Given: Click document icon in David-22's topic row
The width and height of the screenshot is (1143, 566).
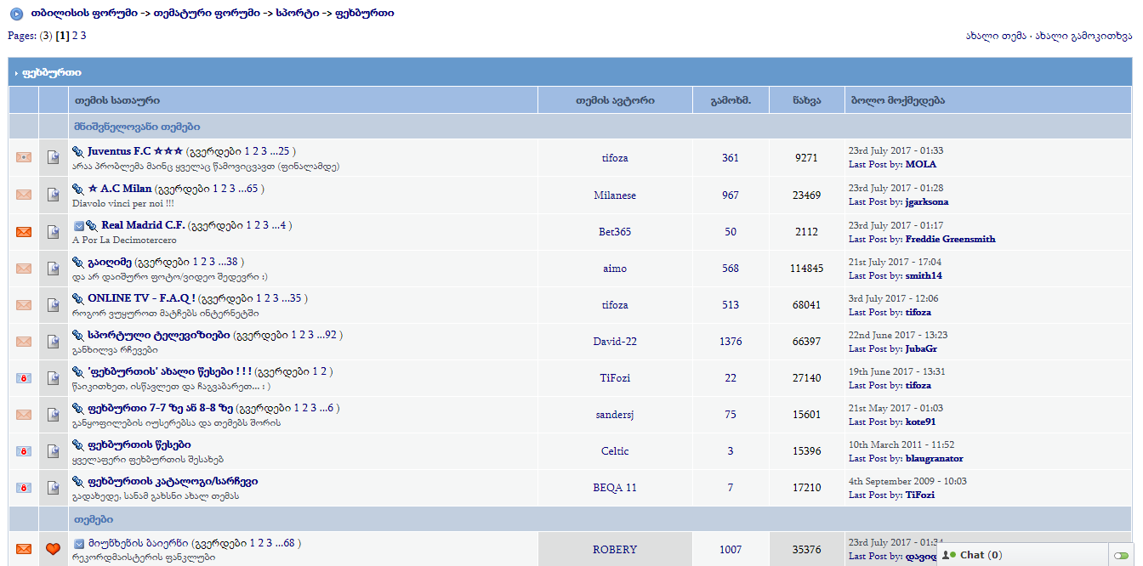Looking at the screenshot, I should (54, 342).
